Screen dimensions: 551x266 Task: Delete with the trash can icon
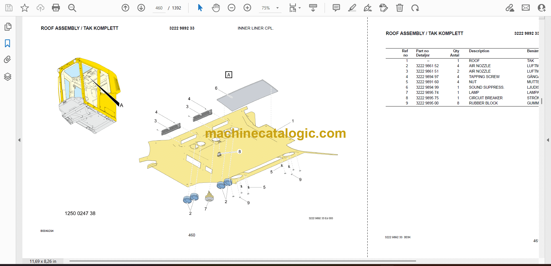[x=399, y=8]
